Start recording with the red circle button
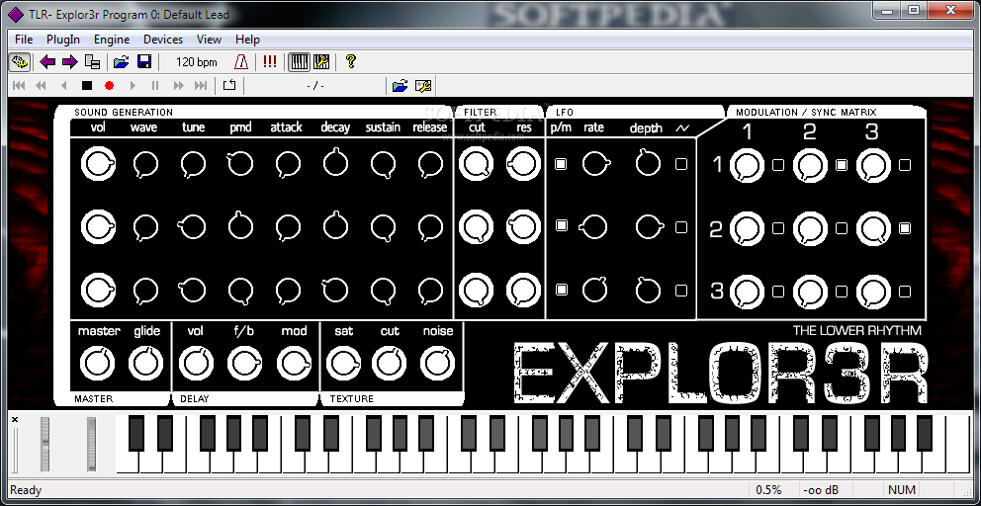981x506 pixels. tap(110, 86)
